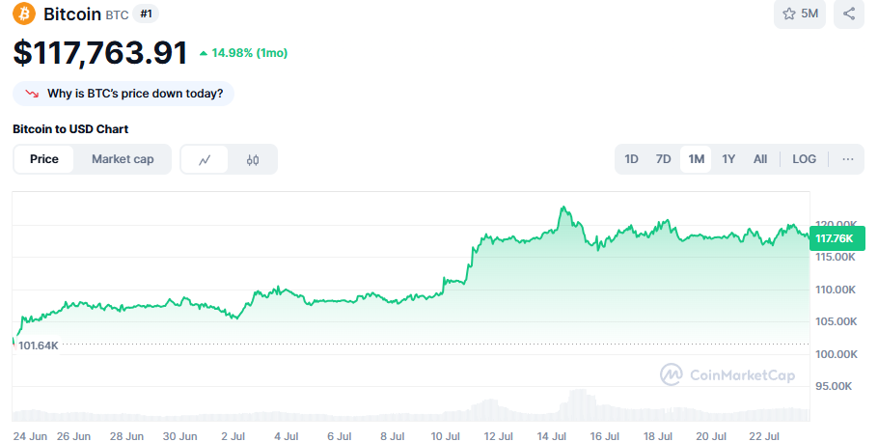Set chart range to 1D
Viewport: 878px width, 442px height.
[631, 159]
